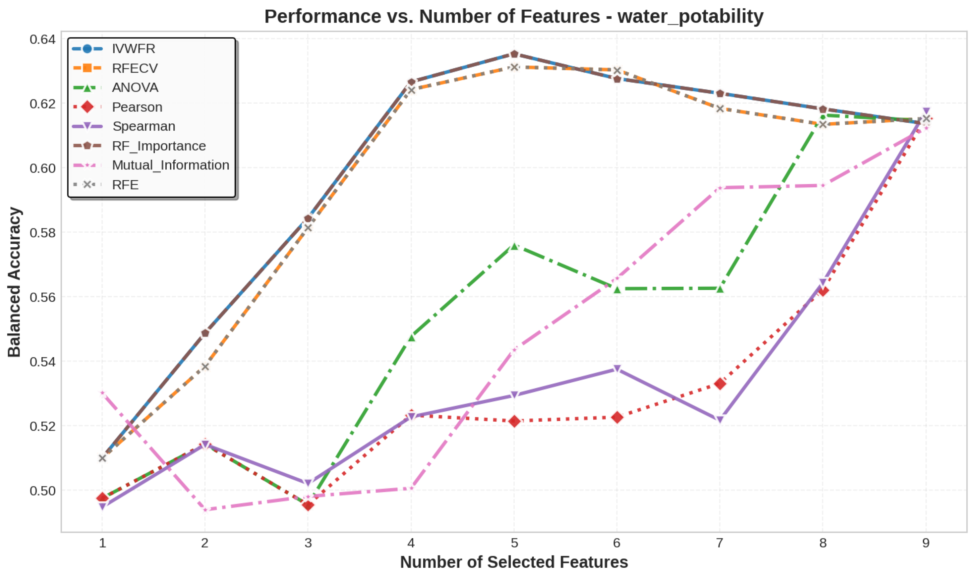This screenshot has width=974, height=573.
Task: Click the Mutual_Information pink point at 1 feature
Action: (102, 394)
